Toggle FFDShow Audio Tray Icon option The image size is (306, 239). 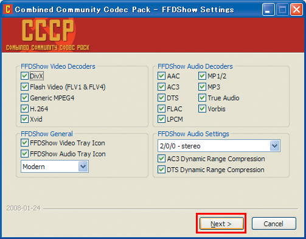tap(24, 154)
